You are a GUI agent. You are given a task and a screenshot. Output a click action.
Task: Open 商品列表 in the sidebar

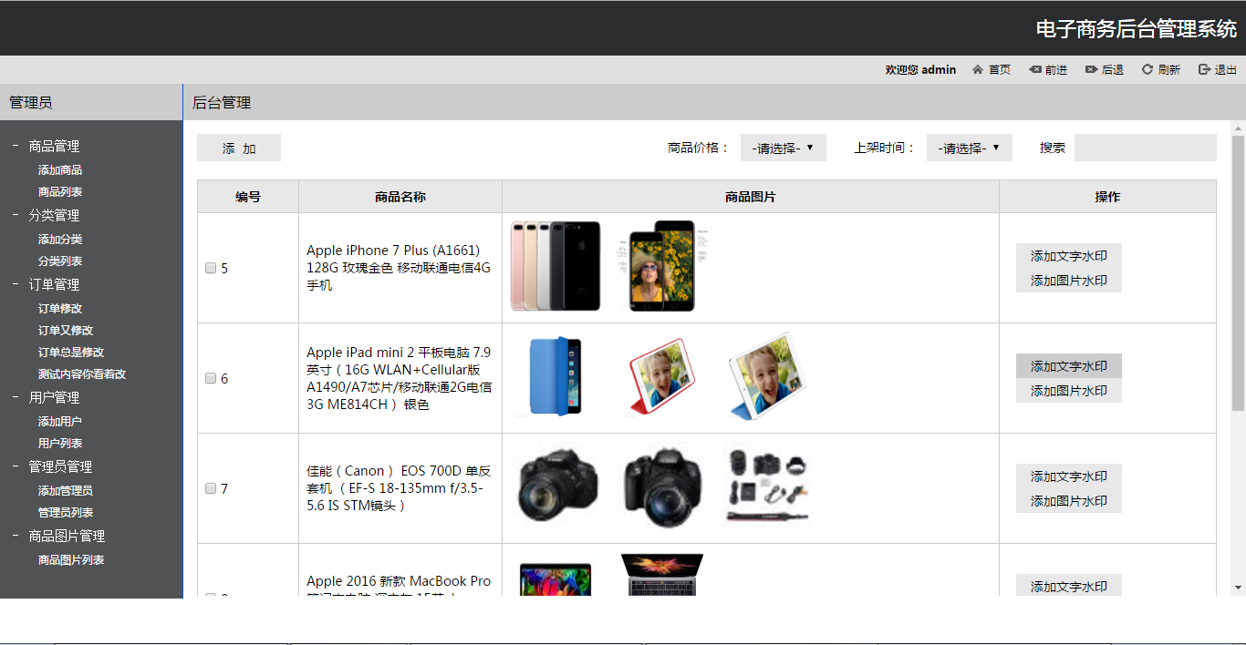click(60, 192)
